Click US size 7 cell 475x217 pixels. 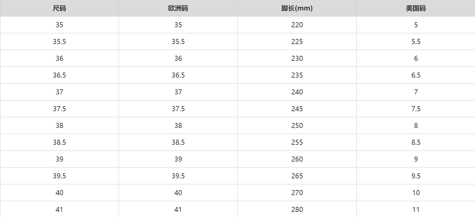coord(416,92)
